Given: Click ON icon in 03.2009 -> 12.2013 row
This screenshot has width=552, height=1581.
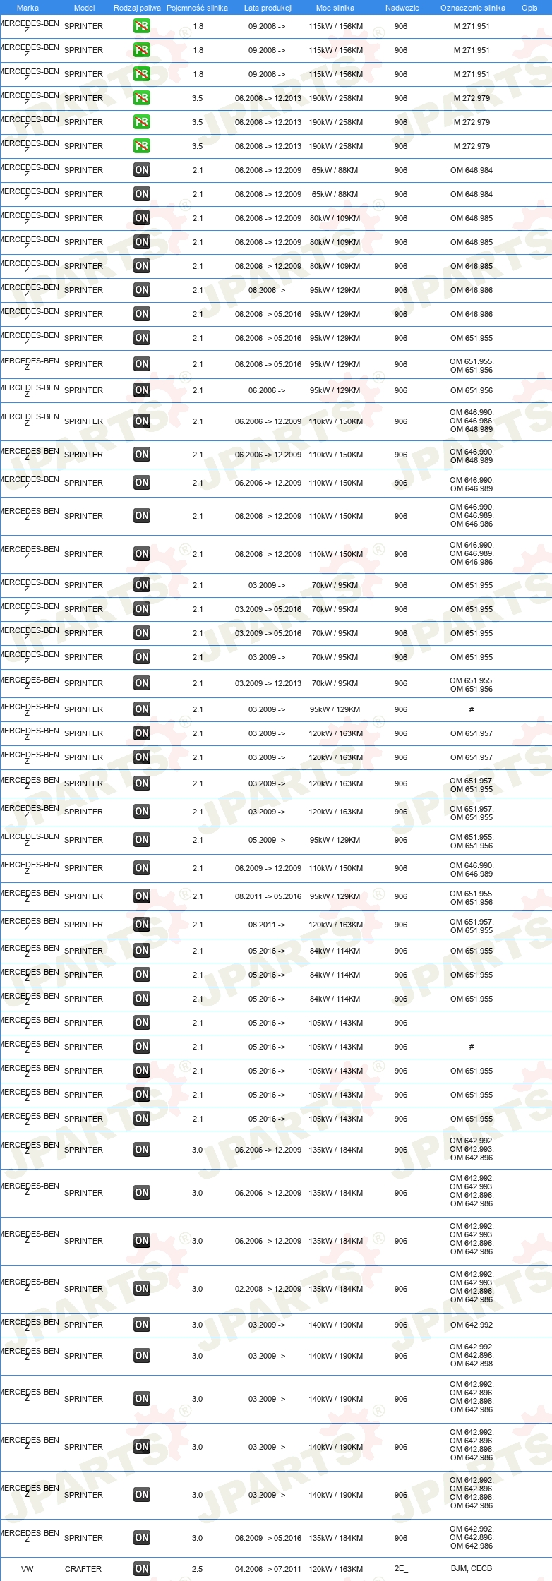Looking at the screenshot, I should pos(142,683).
